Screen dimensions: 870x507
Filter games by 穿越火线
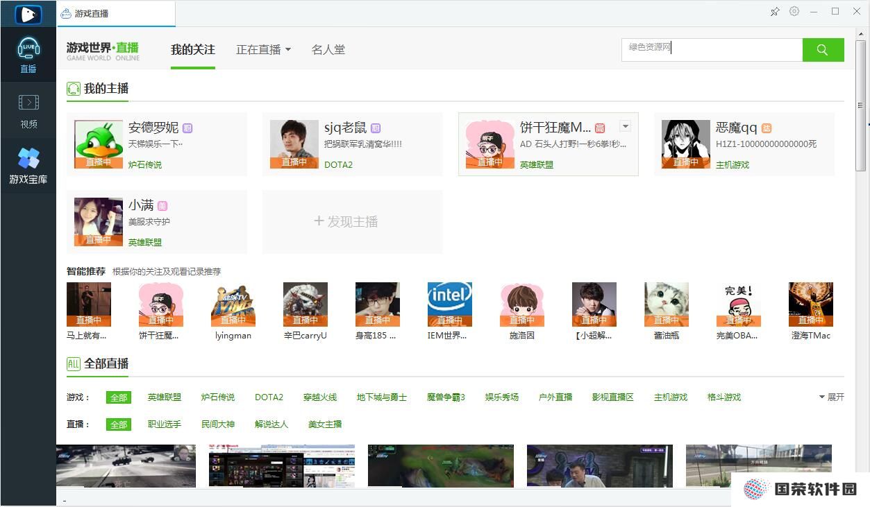320,397
